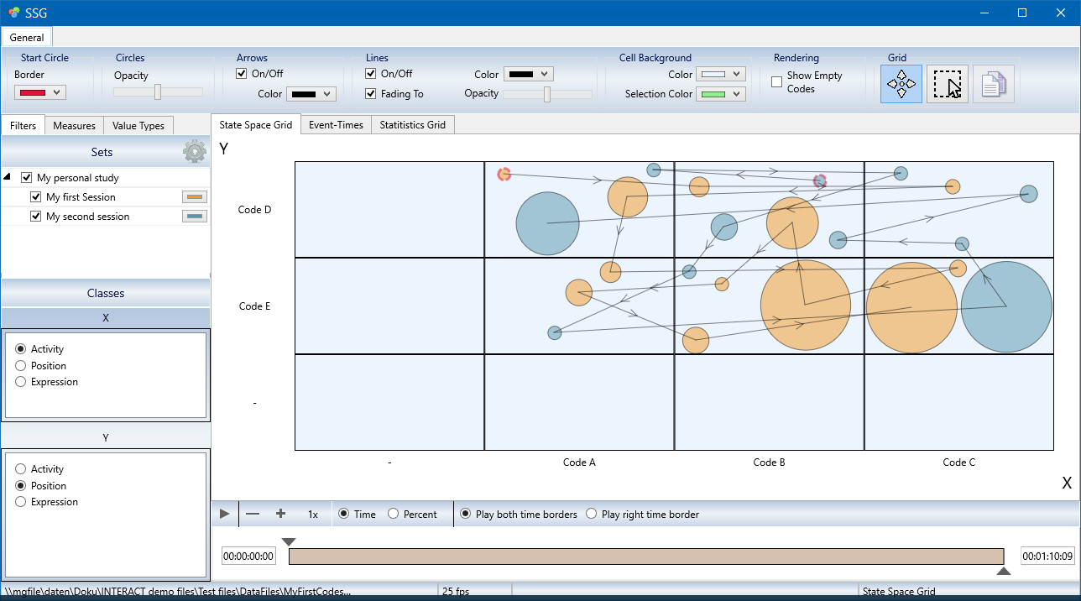
Task: Open the Start Circle border color dropdown
Action: point(40,92)
